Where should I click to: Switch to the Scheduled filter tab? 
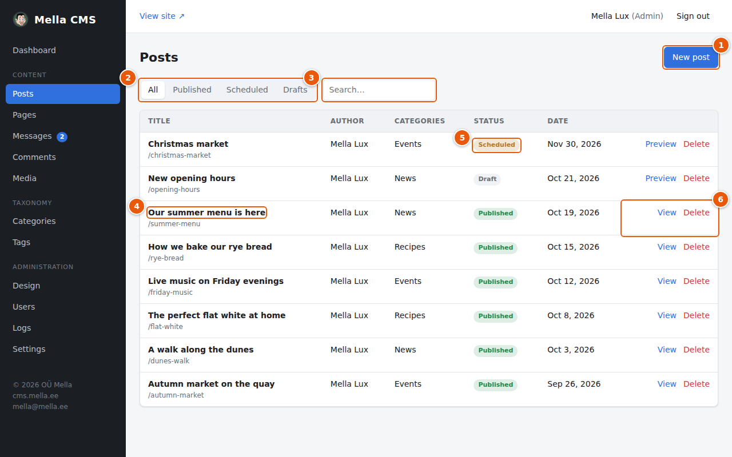point(247,90)
